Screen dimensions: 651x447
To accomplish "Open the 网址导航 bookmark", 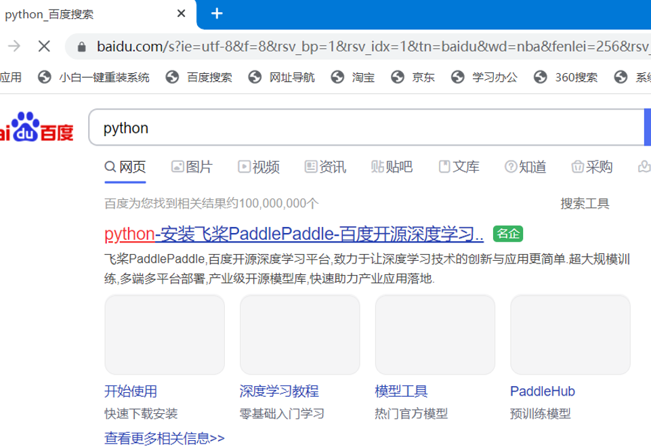I will tap(282, 77).
